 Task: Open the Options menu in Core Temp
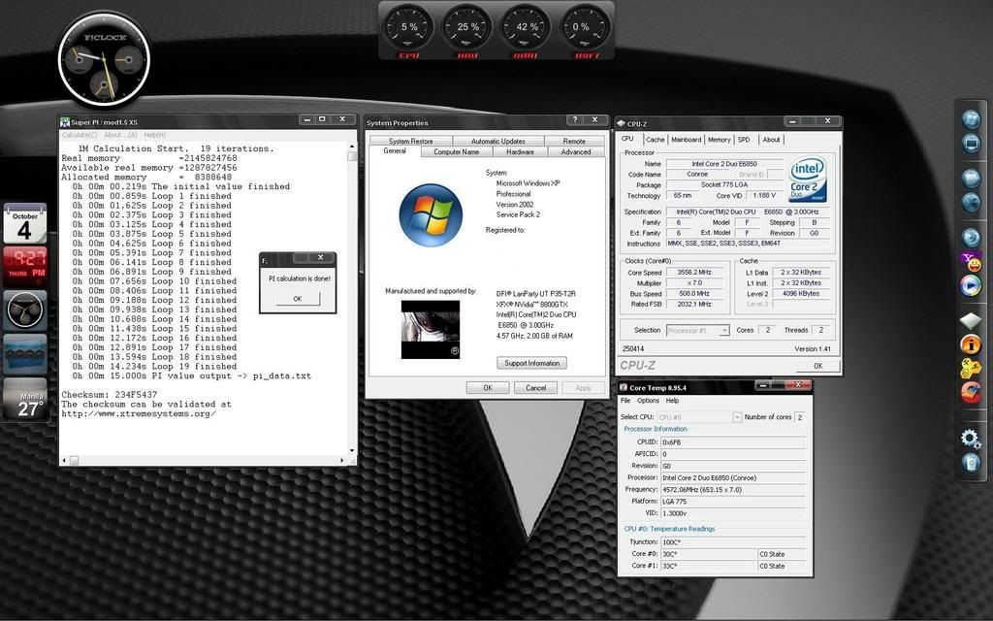(x=648, y=401)
